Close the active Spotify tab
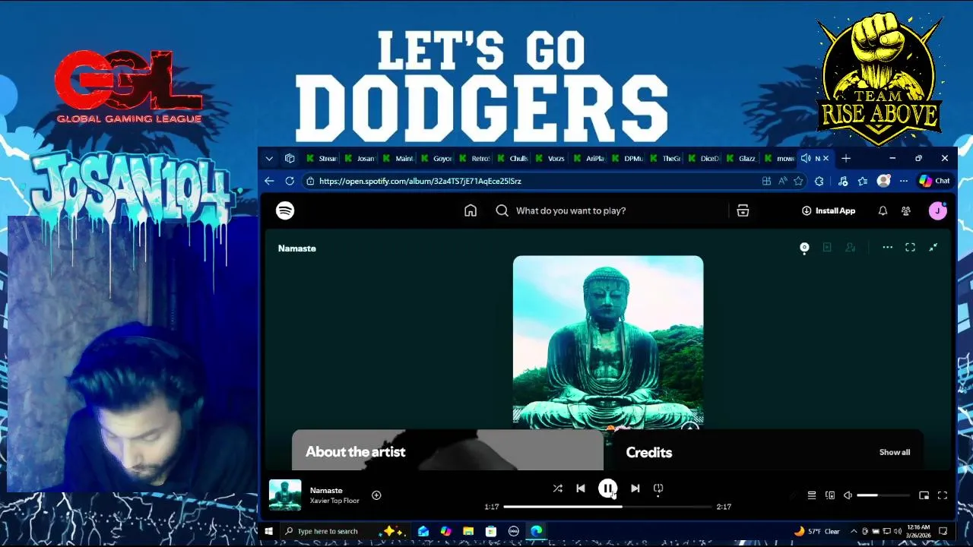This screenshot has width=973, height=547. pos(826,159)
